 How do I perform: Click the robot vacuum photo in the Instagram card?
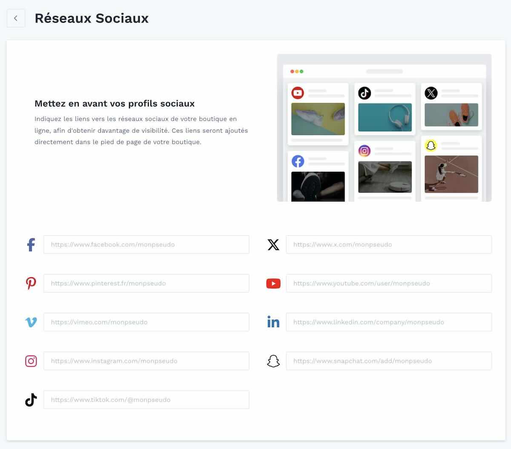(x=385, y=177)
